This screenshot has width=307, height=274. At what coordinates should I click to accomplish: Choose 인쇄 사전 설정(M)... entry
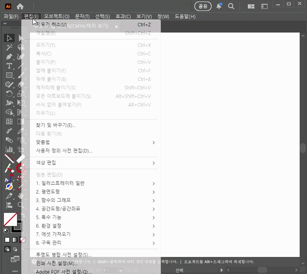94,264
